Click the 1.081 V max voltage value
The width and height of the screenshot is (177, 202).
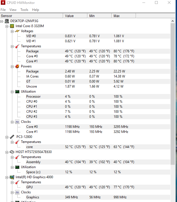[x=119, y=41]
